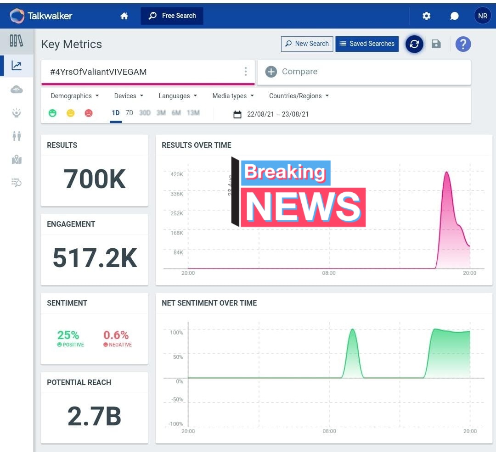Click the Net Sentiment Over Time title
The height and width of the screenshot is (452, 496).
tap(209, 303)
